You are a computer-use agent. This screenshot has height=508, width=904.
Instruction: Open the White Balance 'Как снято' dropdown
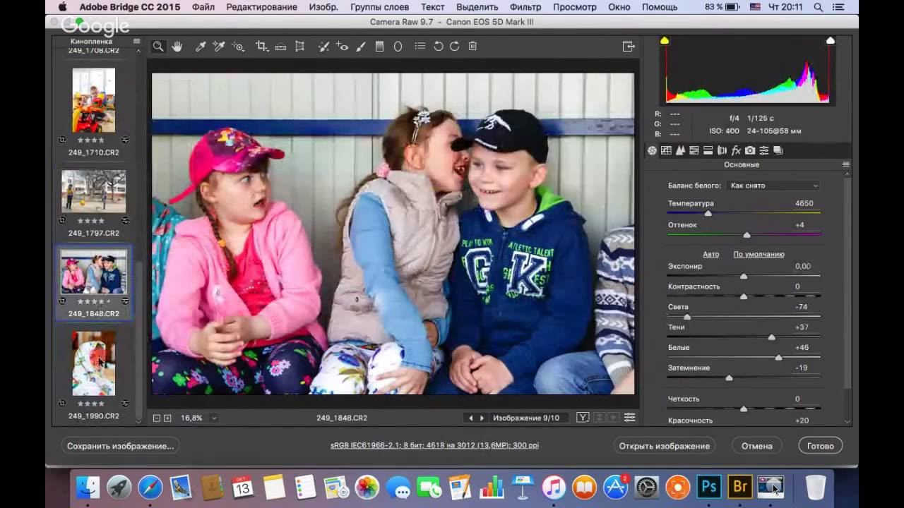tap(774, 186)
